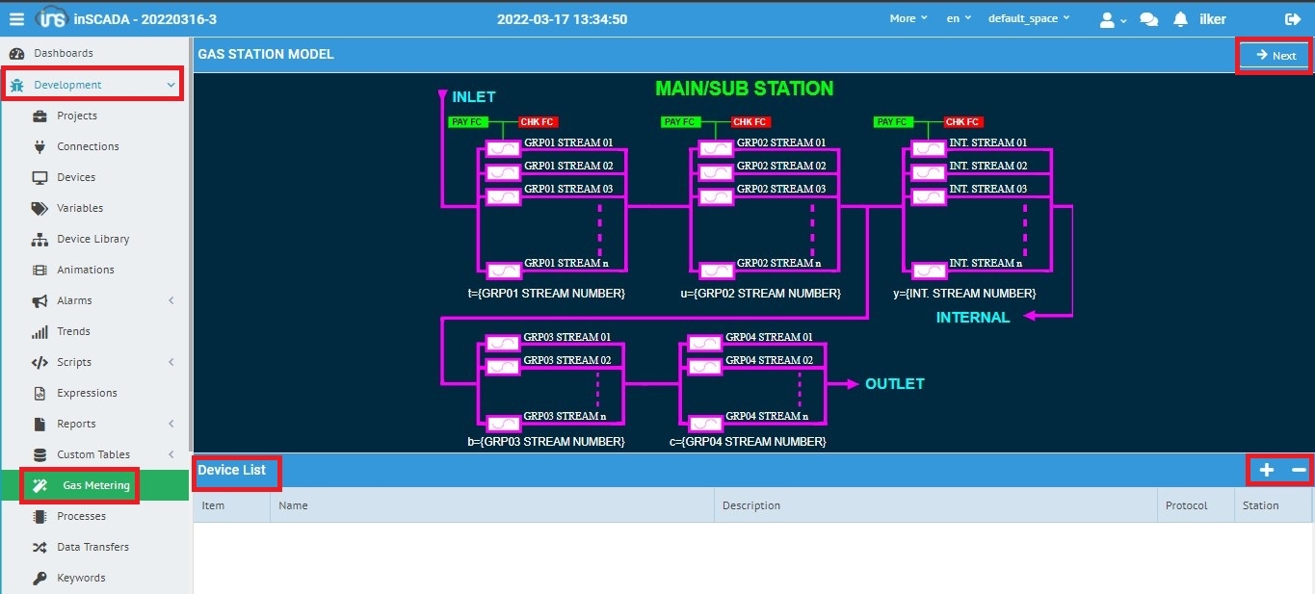Click the hamburger menu icon

[16, 19]
